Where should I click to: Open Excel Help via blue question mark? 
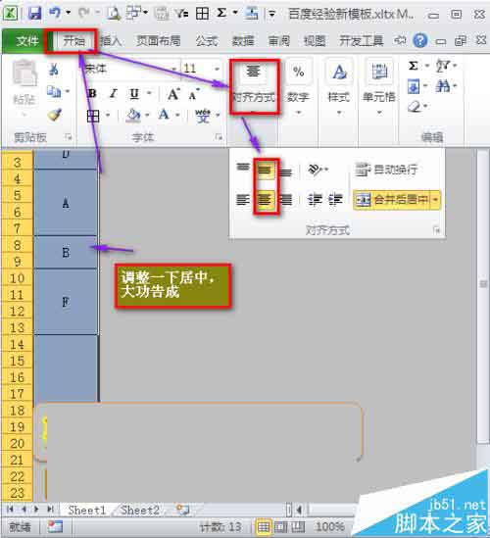420,40
